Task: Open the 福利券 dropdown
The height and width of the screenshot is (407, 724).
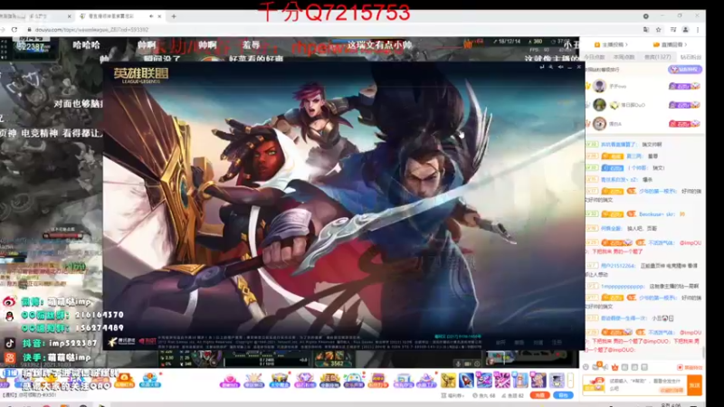Action: pyautogui.click(x=452, y=396)
